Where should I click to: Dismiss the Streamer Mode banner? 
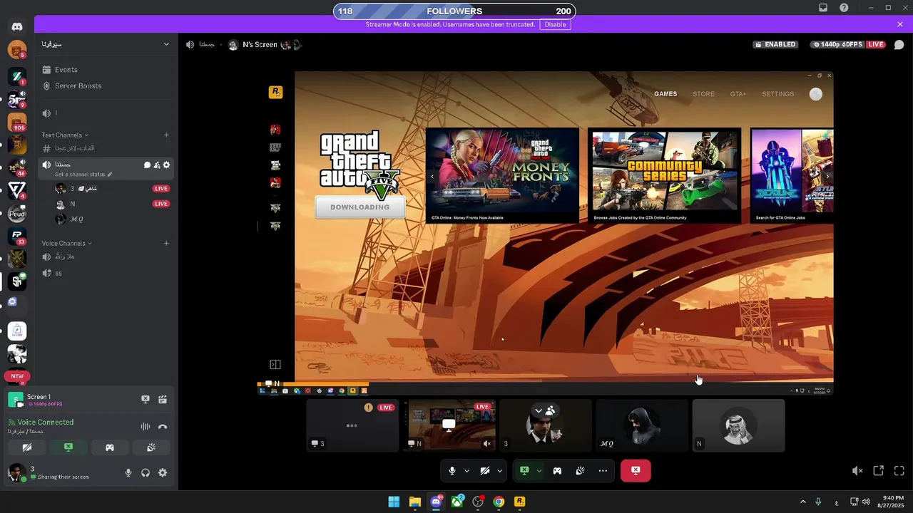[x=900, y=24]
